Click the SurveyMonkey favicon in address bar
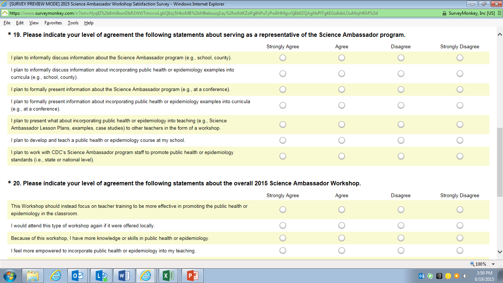 pyautogui.click(x=4, y=13)
